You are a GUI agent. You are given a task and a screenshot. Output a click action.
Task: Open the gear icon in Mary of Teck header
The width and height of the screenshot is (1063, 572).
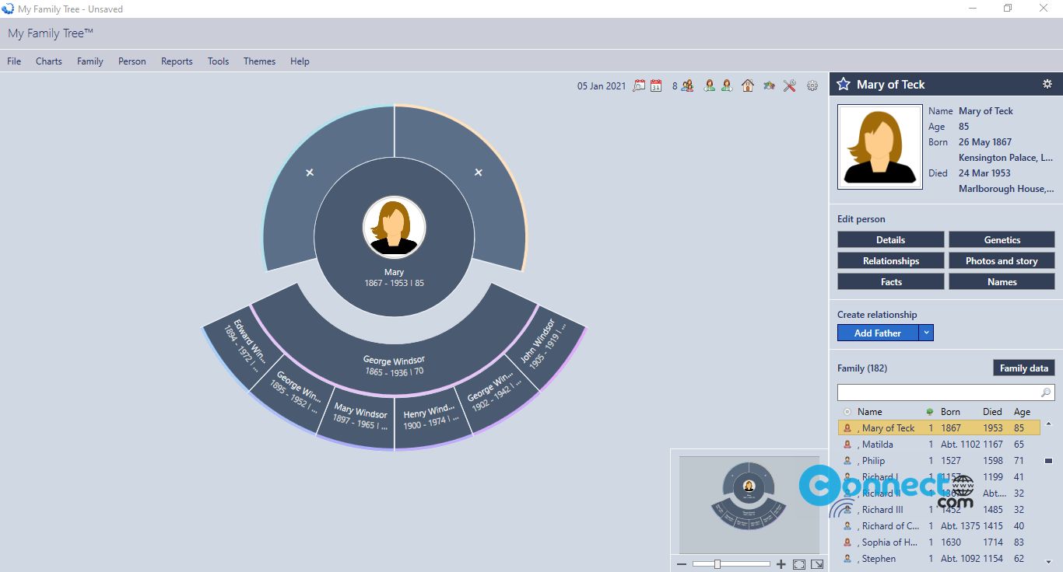point(1047,84)
